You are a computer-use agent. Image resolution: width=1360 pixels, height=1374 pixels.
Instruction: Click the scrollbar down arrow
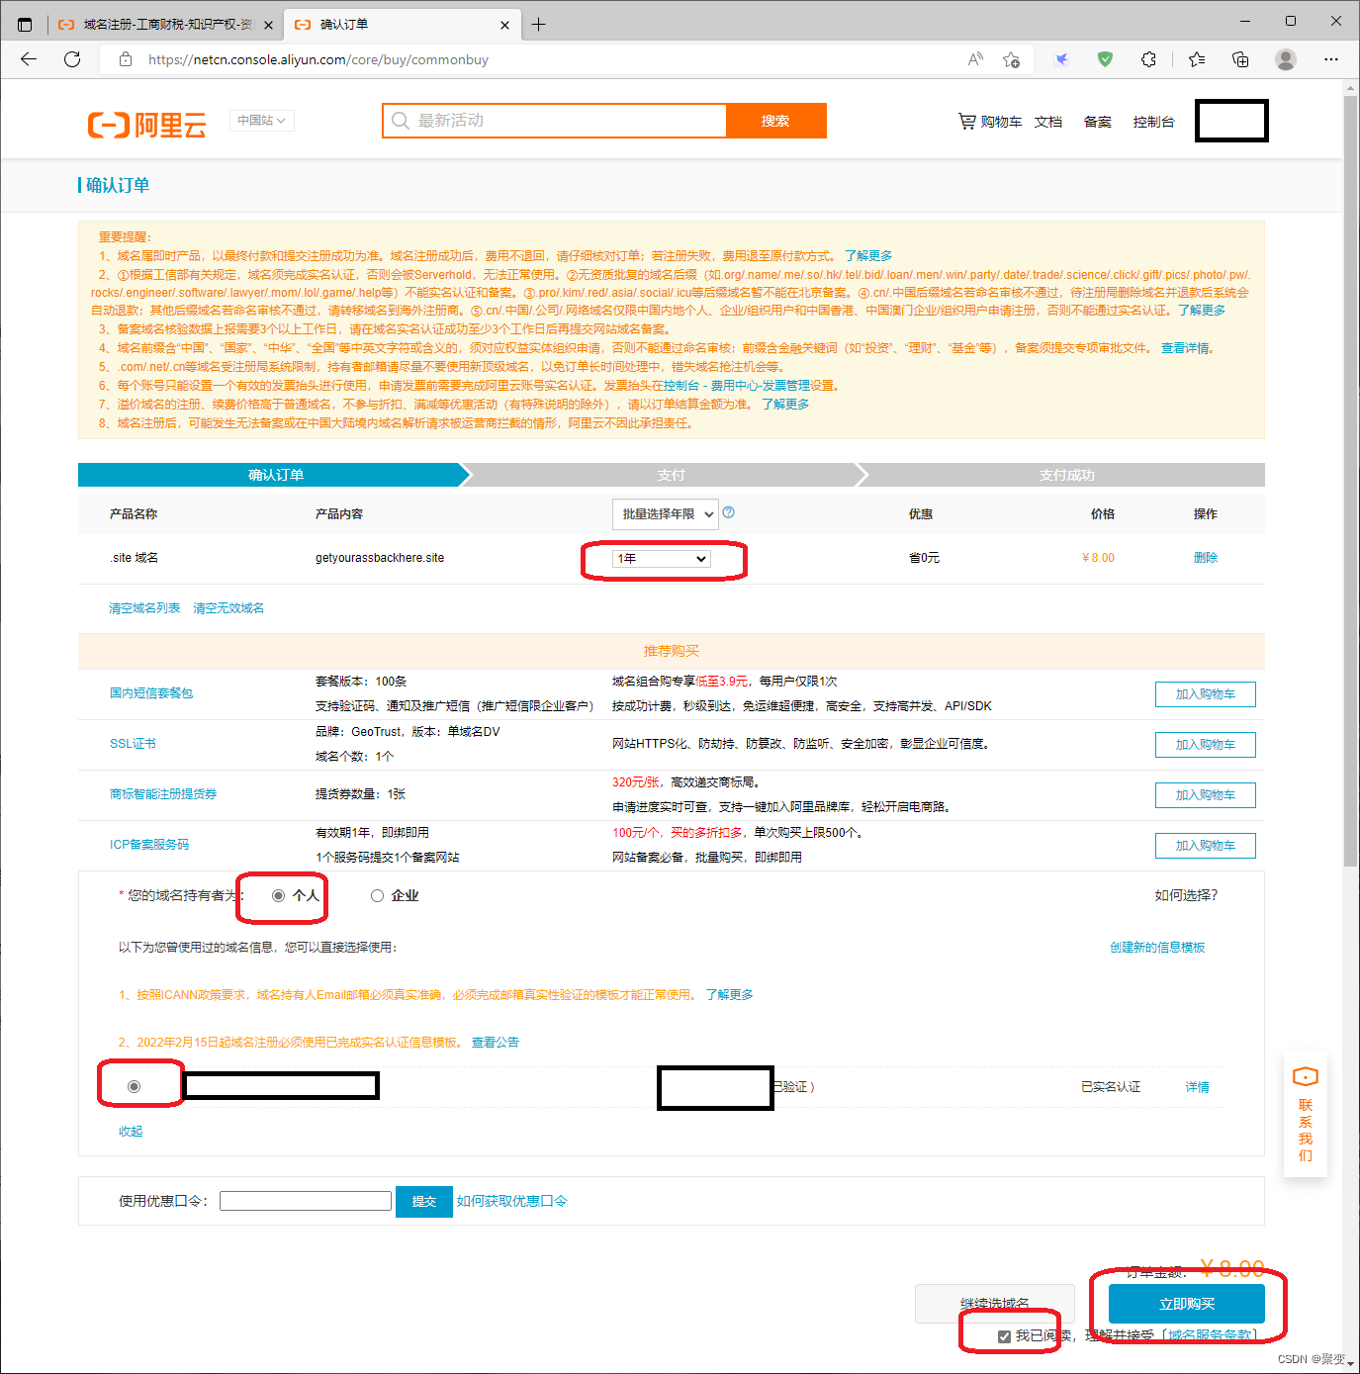point(1351,1364)
